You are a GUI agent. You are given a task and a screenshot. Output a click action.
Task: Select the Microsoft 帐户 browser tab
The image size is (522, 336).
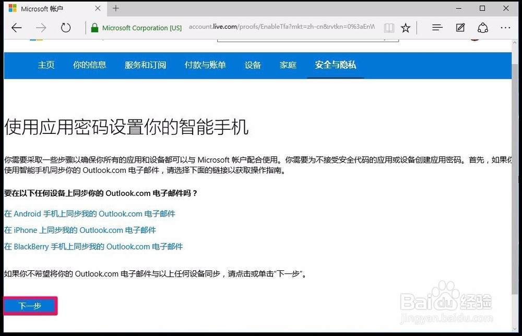pos(55,8)
